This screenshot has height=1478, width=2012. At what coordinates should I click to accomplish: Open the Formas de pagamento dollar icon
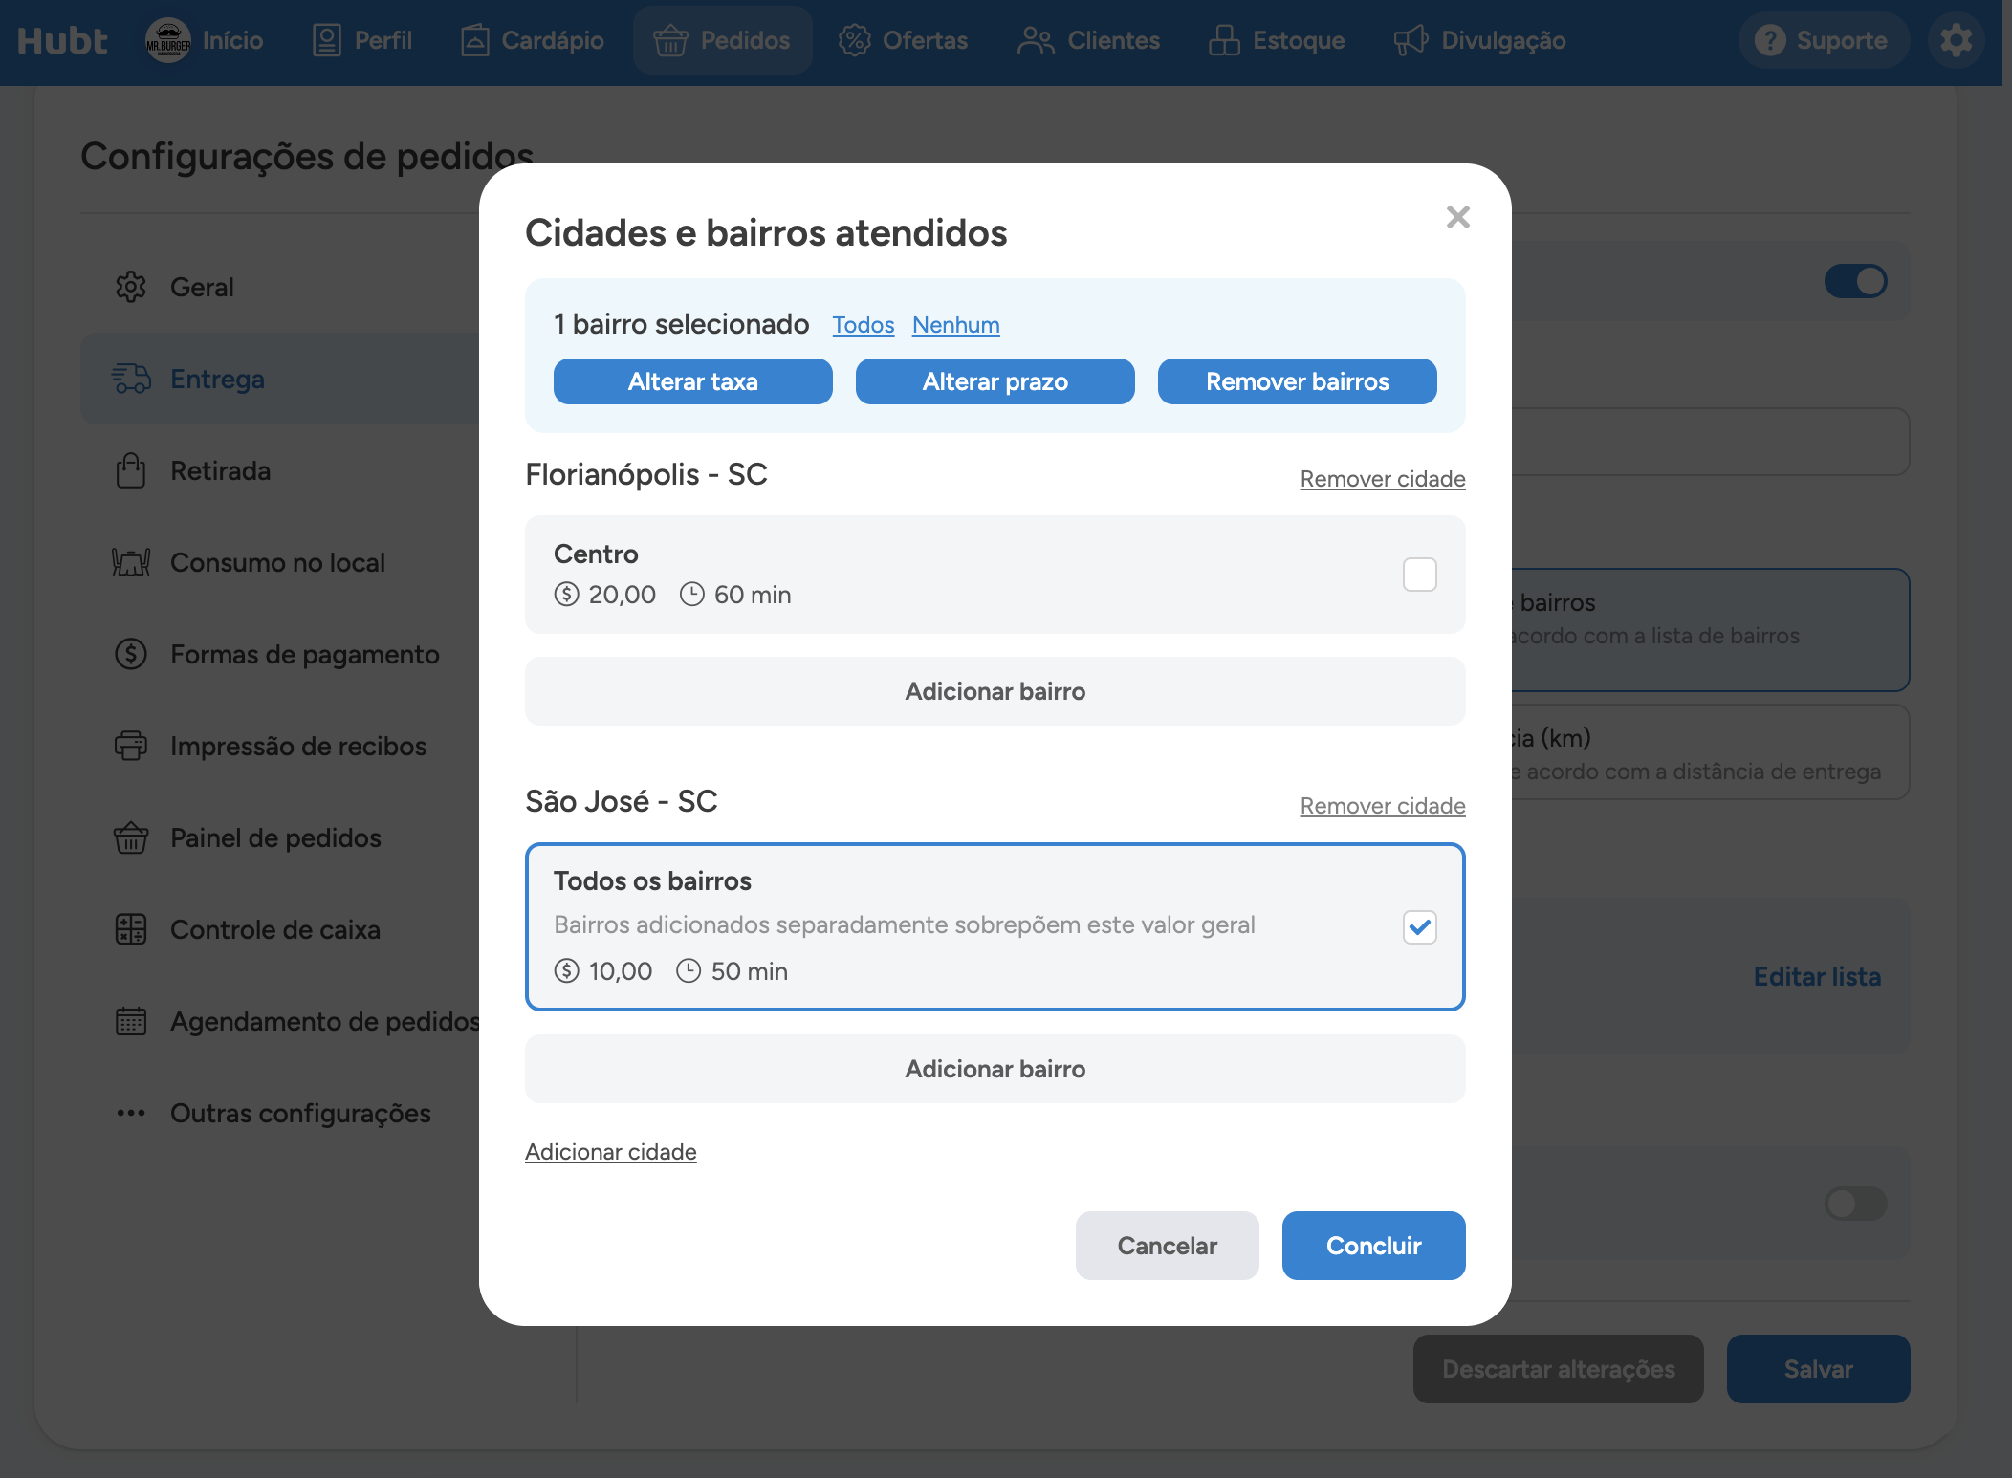tap(131, 654)
